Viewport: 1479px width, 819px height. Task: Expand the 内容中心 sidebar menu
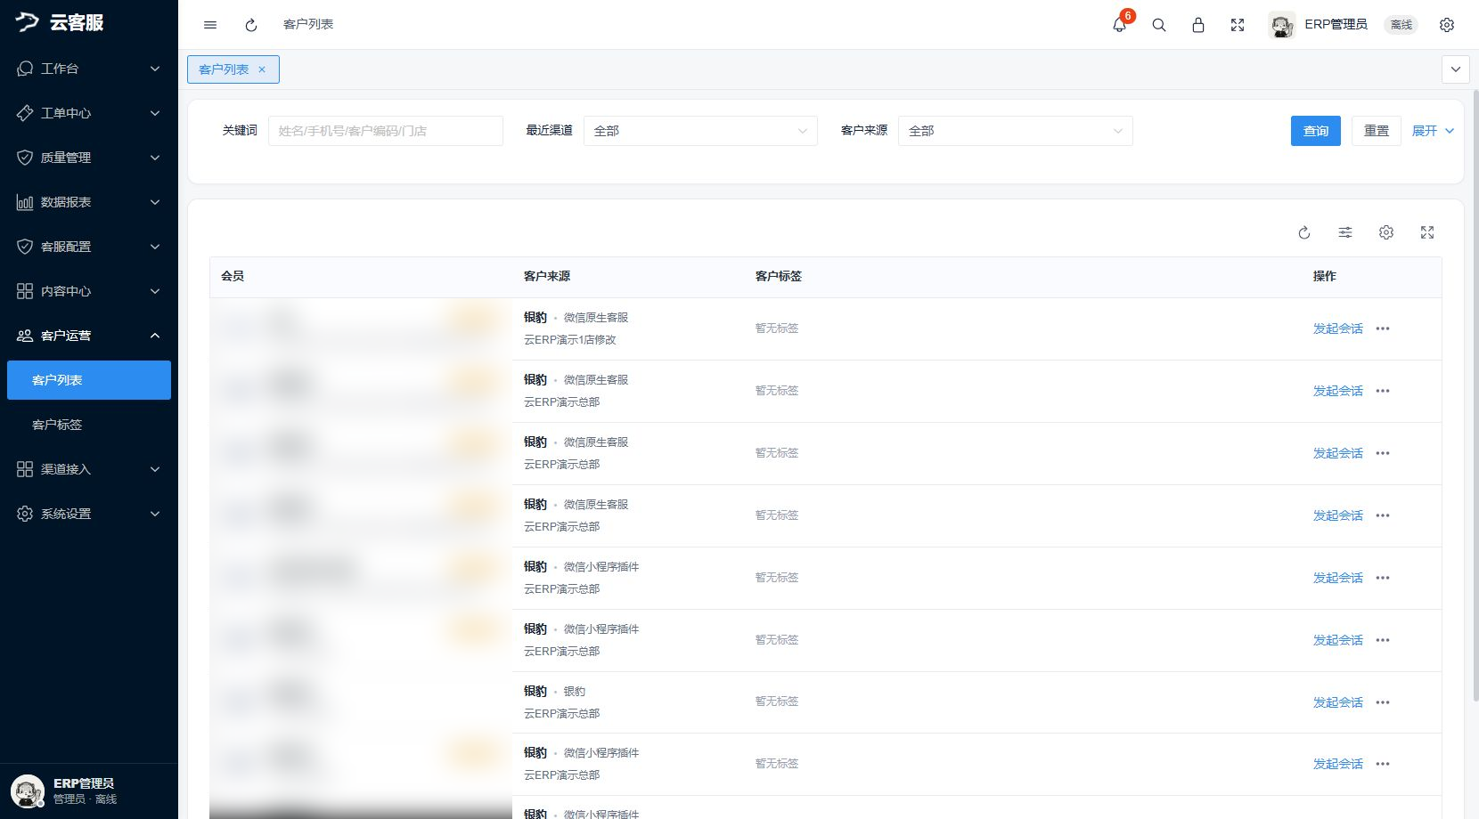[x=89, y=291]
